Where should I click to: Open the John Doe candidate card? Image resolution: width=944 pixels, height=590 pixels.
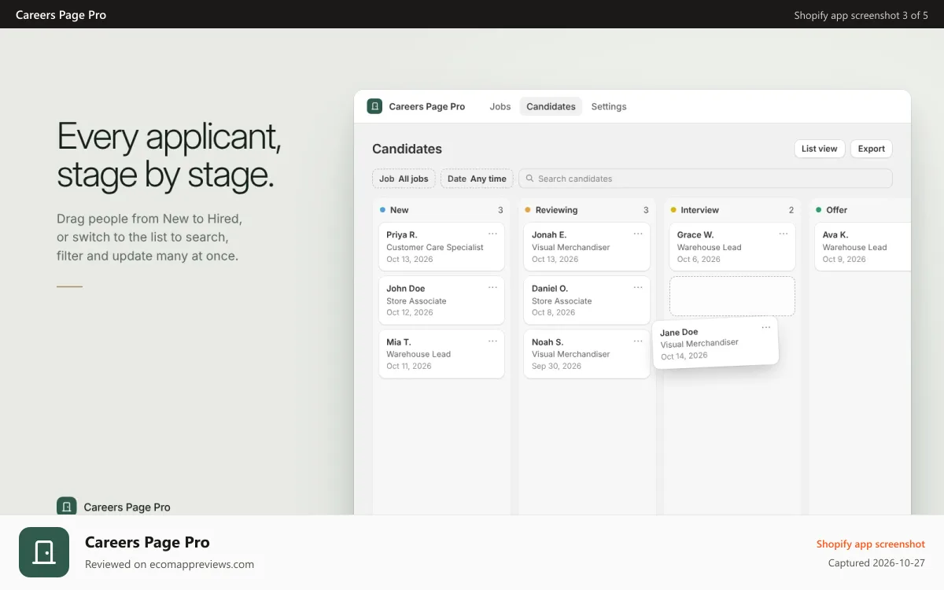(441, 301)
